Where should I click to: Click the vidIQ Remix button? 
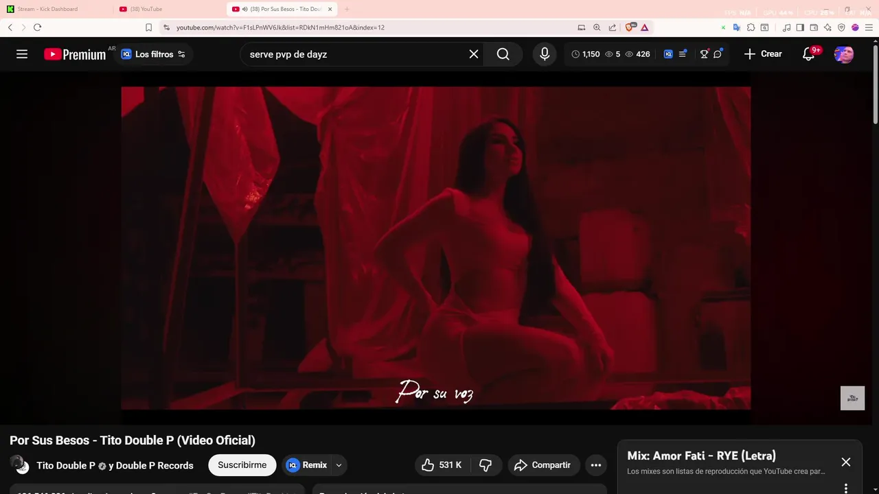click(x=306, y=465)
